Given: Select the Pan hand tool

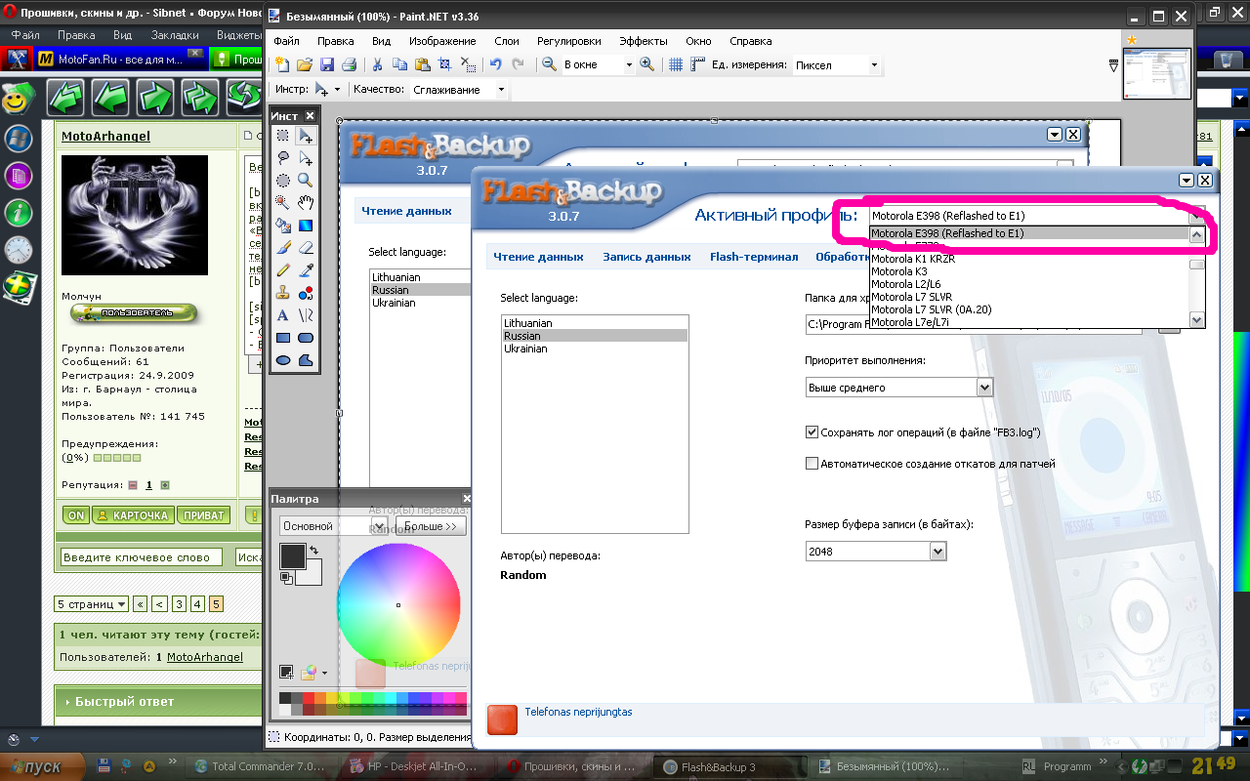Looking at the screenshot, I should click(x=306, y=202).
